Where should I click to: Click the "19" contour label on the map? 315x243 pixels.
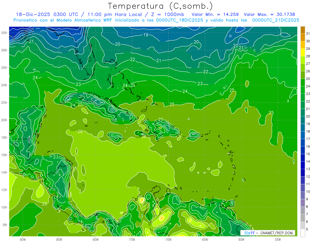point(146,35)
